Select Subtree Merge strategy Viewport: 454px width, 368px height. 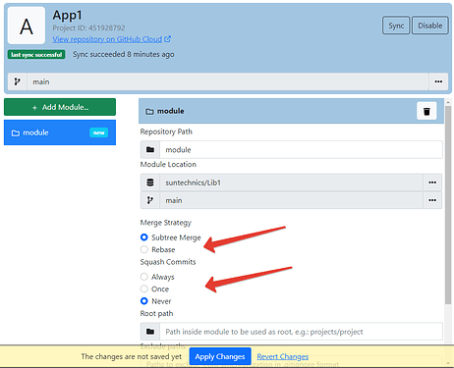click(144, 237)
